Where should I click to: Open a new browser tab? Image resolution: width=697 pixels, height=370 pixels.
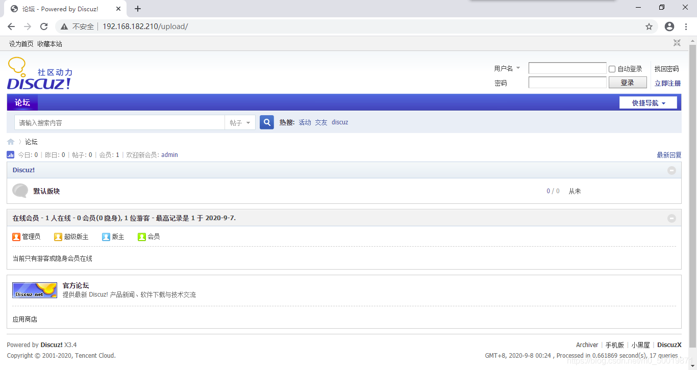coord(138,9)
